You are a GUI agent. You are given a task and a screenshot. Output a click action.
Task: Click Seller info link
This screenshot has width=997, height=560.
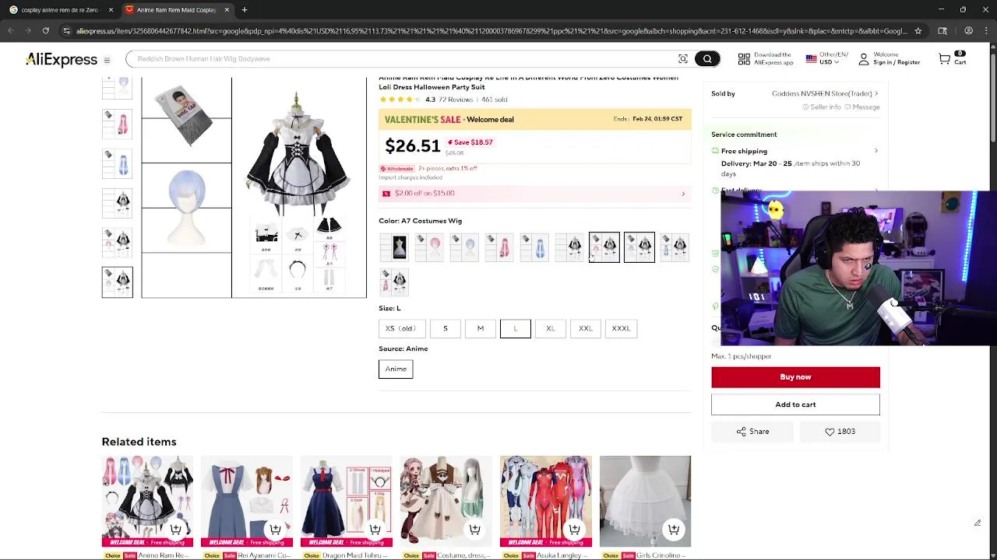point(822,107)
